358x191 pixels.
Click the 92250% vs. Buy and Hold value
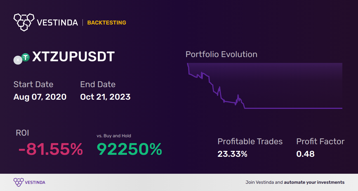point(129,149)
